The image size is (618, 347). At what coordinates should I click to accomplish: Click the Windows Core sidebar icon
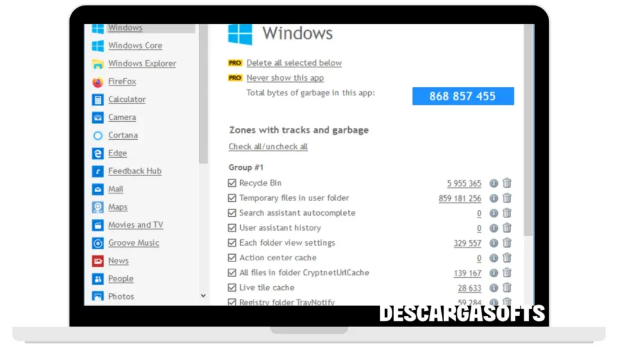(98, 46)
